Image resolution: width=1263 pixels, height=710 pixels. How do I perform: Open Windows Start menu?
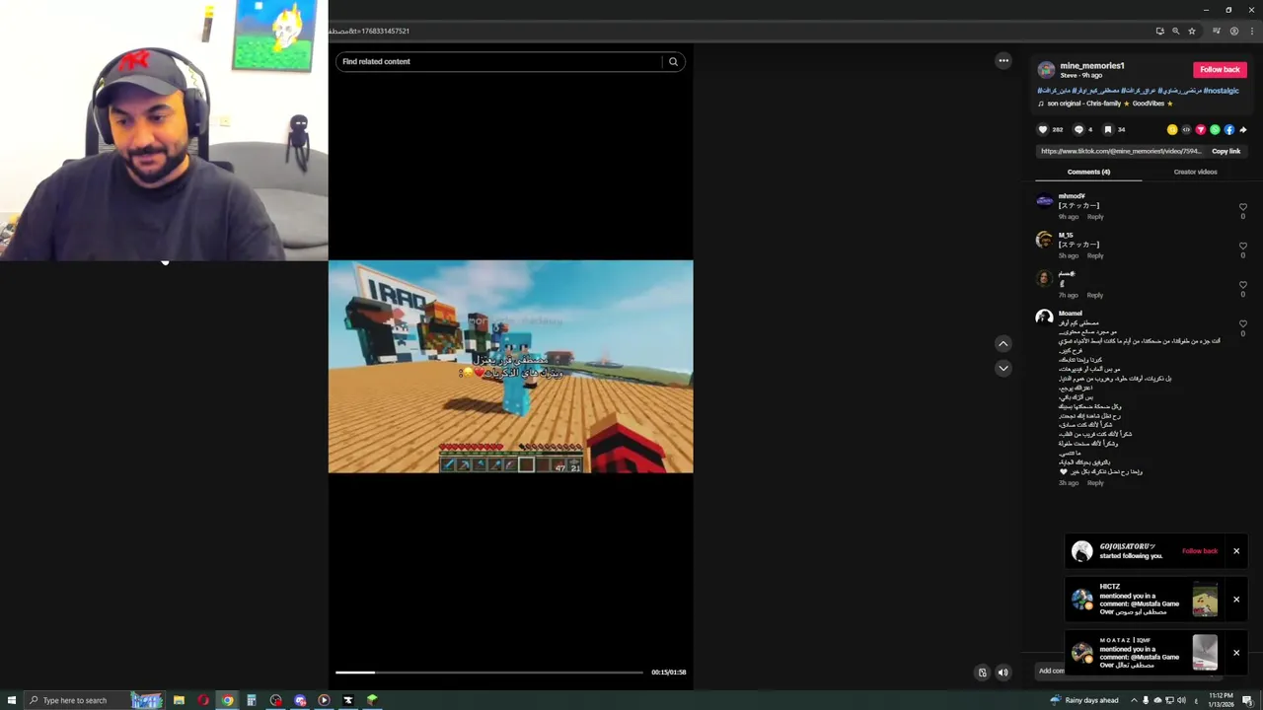[10, 700]
